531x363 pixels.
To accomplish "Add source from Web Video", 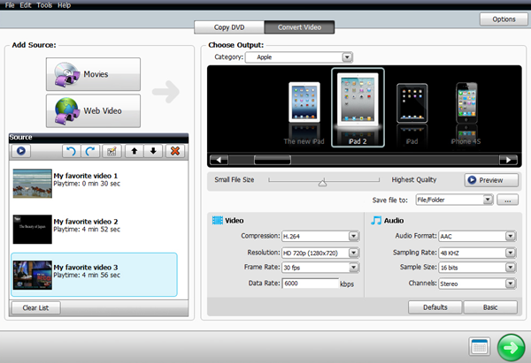I will 93,111.
